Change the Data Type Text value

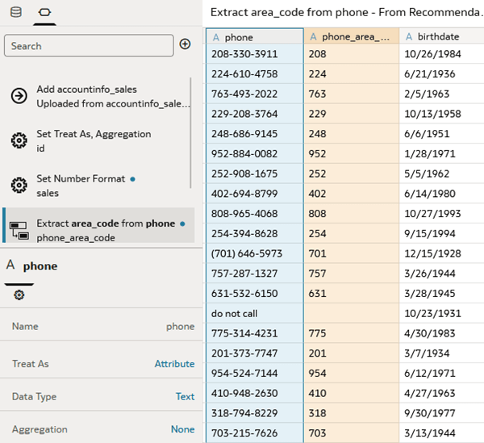click(x=185, y=396)
